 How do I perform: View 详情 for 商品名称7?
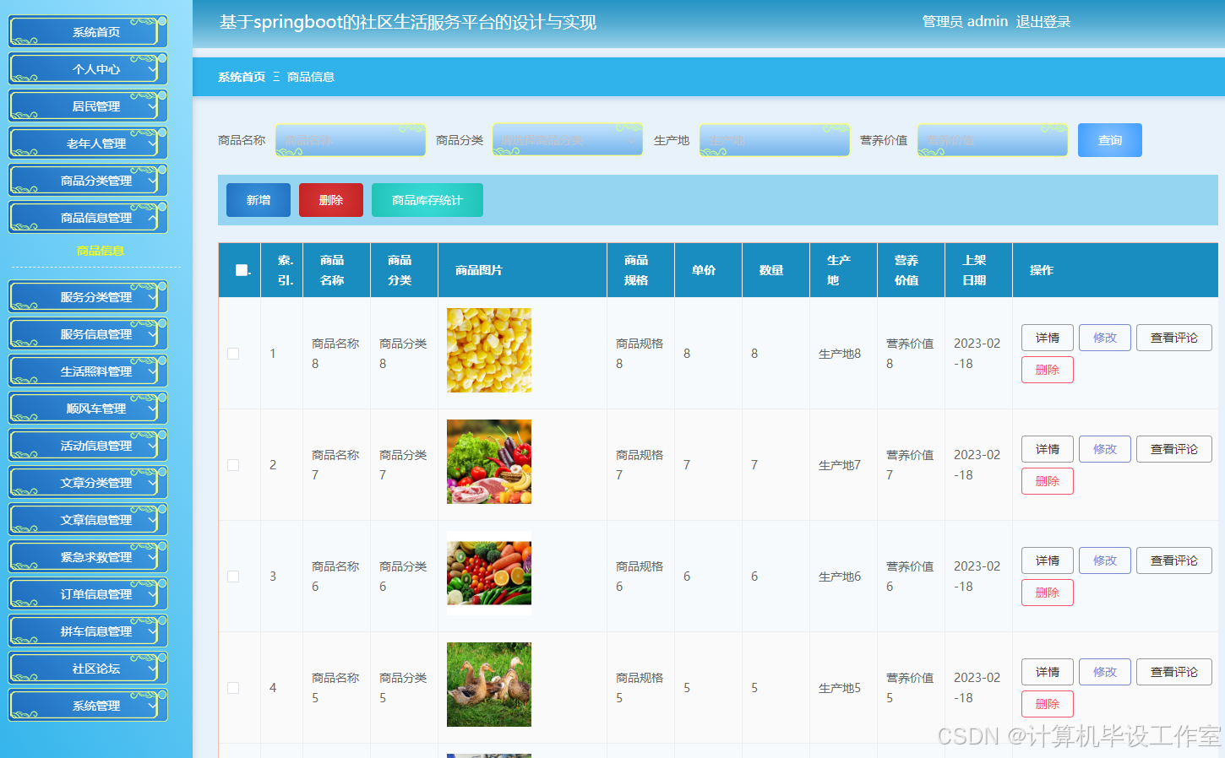[x=1048, y=449]
